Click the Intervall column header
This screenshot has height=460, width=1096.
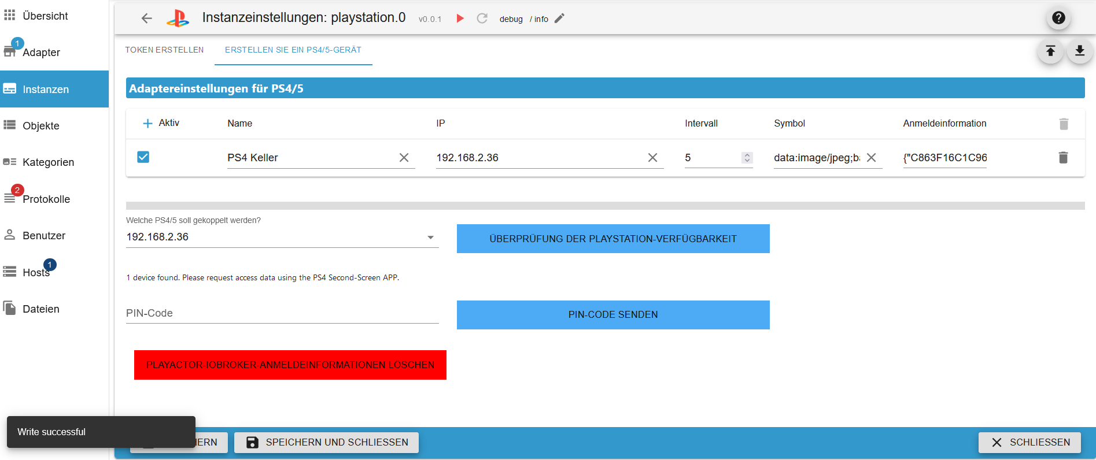coord(701,123)
